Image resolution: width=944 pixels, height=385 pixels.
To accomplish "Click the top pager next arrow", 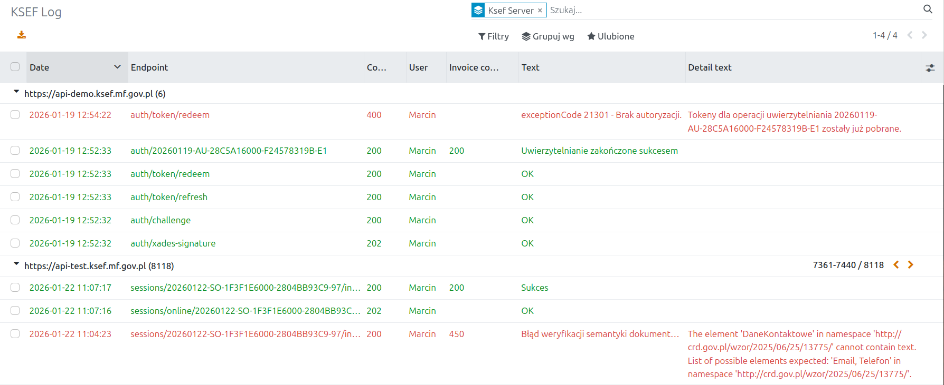I will click(924, 35).
